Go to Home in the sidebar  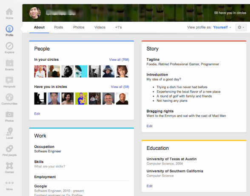pyautogui.click(x=9, y=14)
